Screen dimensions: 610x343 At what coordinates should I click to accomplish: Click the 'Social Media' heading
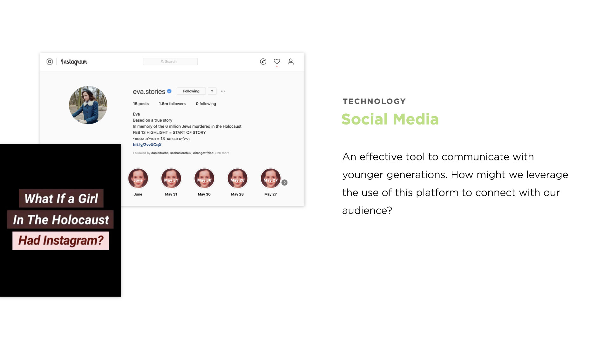tap(390, 119)
